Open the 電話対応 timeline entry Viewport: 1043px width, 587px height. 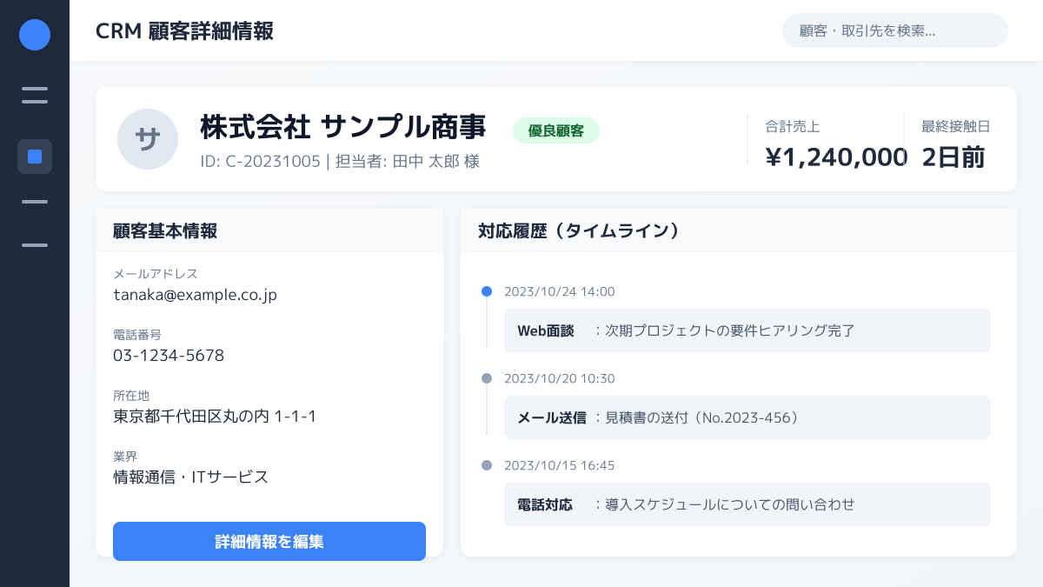(747, 504)
